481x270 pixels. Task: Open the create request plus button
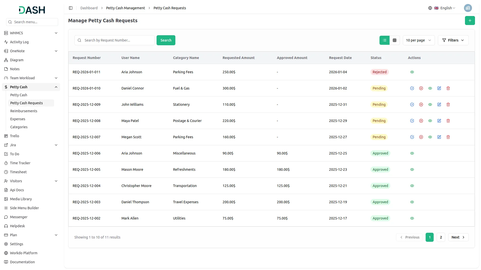tap(470, 20)
